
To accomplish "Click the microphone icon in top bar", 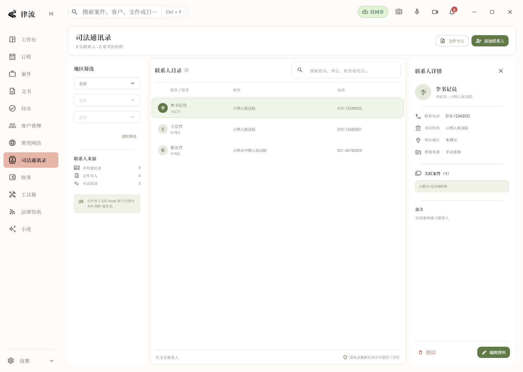I will (417, 12).
